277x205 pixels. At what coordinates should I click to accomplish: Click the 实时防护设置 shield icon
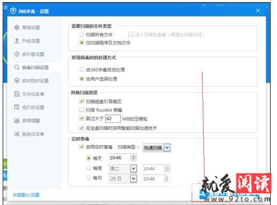[x=17, y=81]
